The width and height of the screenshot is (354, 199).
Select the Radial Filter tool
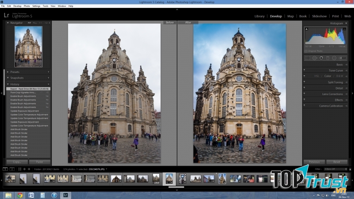pyautogui.click(x=334, y=58)
